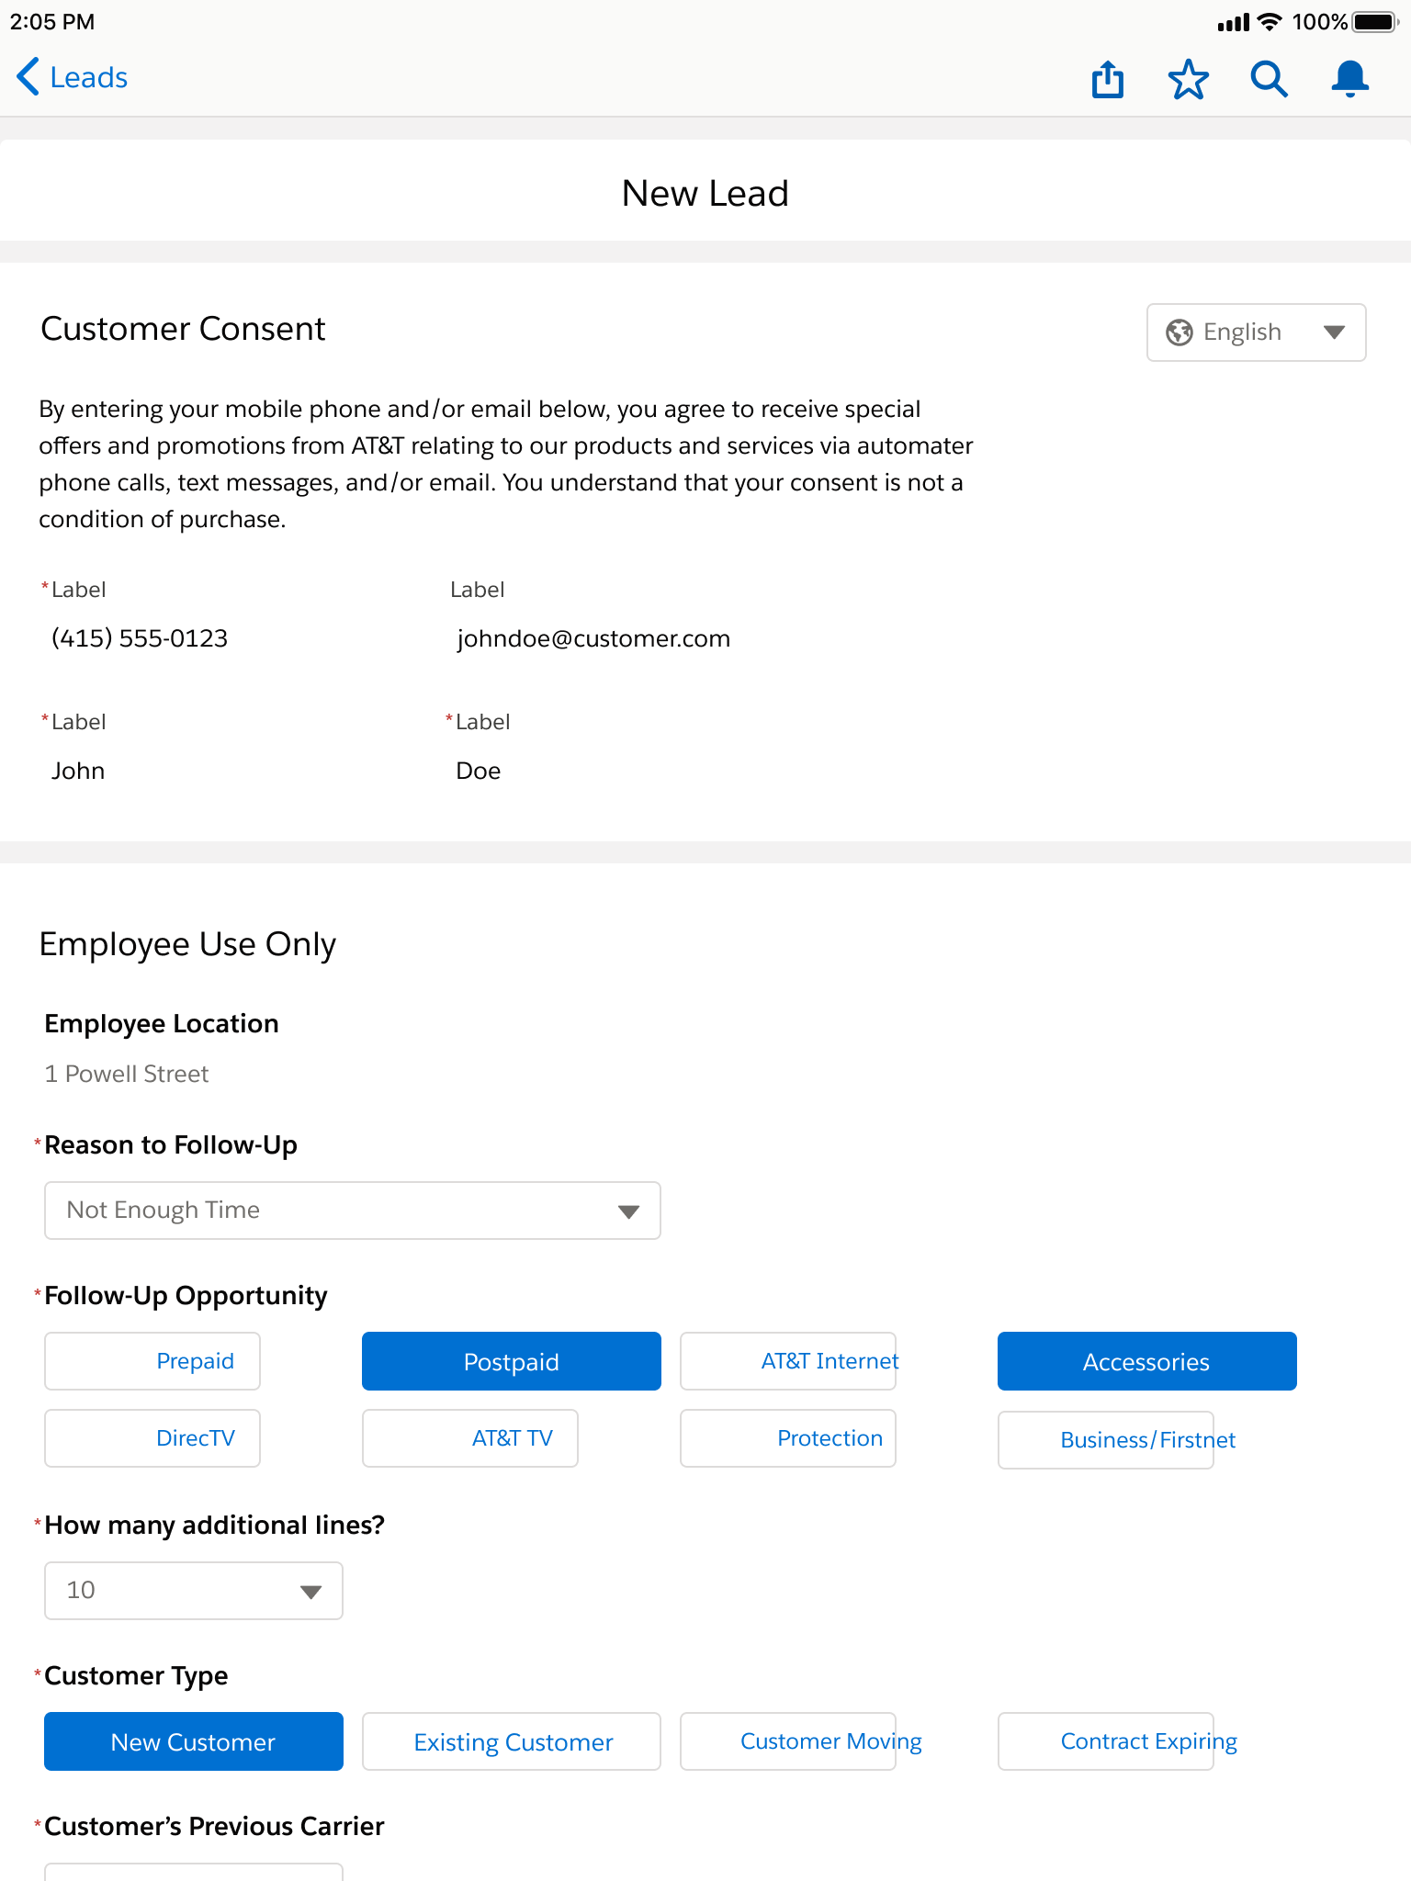Toggle the Business/Firstnet opportunity
This screenshot has height=1881, width=1411.
point(1106,1440)
